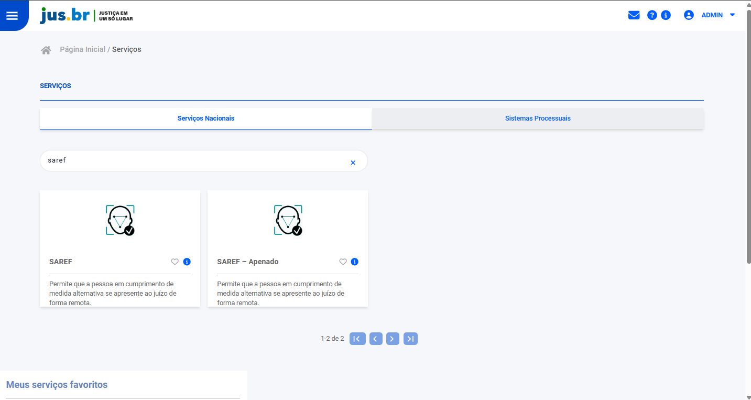Show info for SAREF – Apenado service
This screenshot has height=400, width=751.
355,262
